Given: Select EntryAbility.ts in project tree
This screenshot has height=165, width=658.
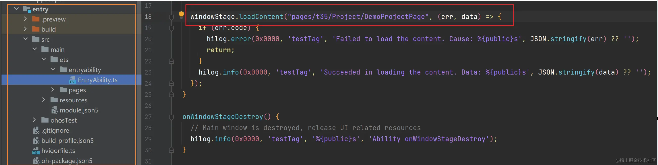Looking at the screenshot, I should tap(97, 80).
